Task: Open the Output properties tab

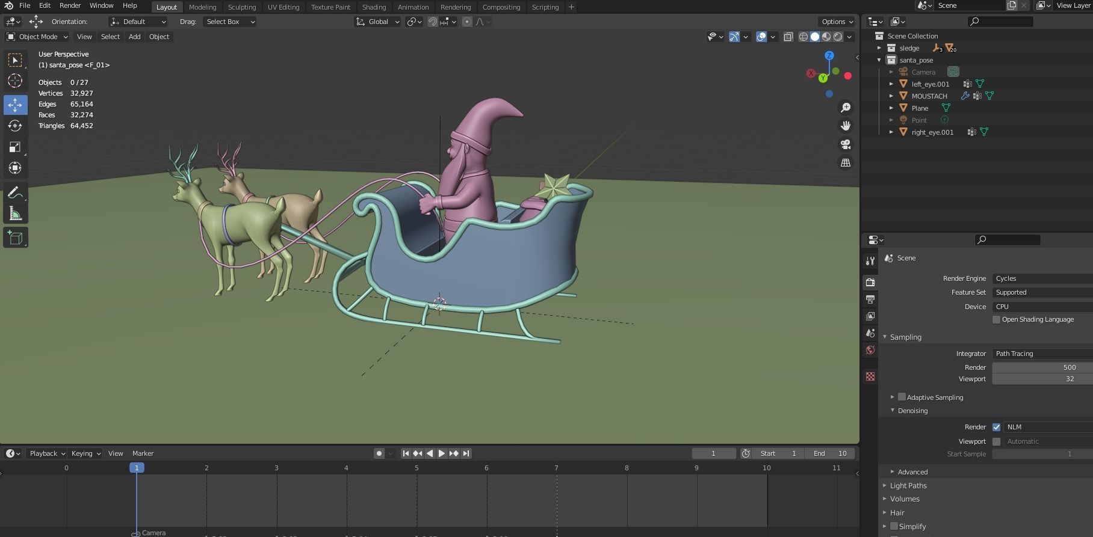Action: [x=870, y=299]
